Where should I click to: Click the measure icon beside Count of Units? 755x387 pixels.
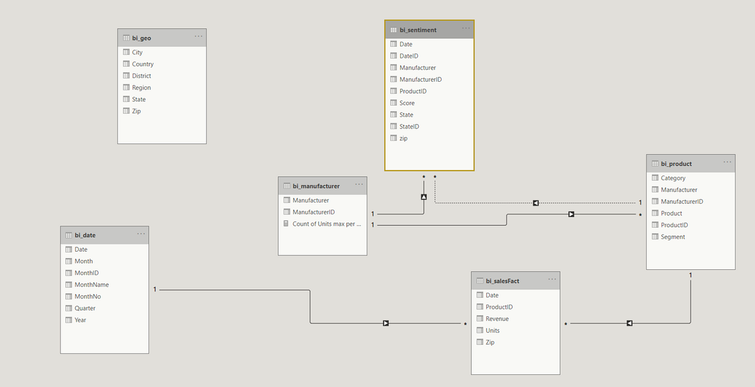[286, 223]
